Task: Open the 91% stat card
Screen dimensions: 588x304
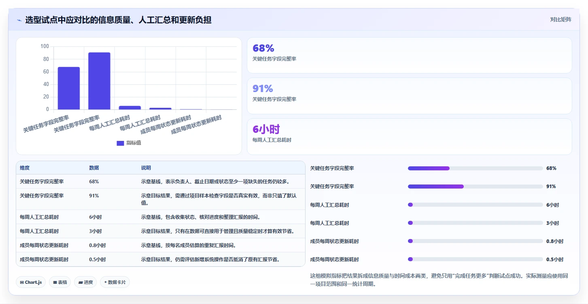Action: coord(409,96)
